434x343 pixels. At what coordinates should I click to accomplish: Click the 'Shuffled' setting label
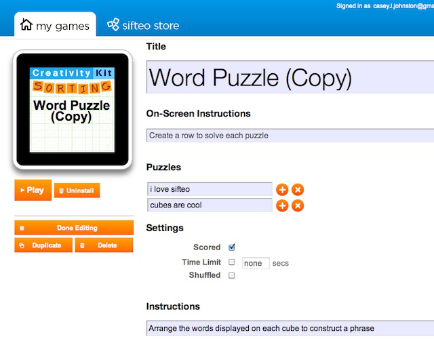click(205, 275)
